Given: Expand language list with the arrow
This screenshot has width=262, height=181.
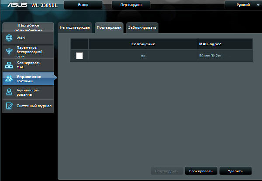Looking at the screenshot, I should click(258, 5).
